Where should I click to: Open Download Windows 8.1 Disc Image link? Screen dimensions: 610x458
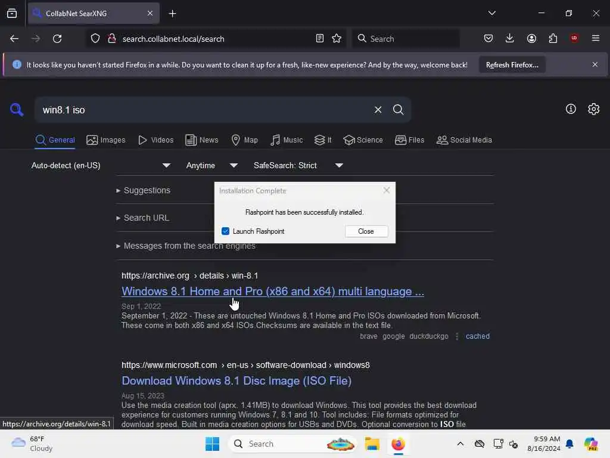(236, 381)
